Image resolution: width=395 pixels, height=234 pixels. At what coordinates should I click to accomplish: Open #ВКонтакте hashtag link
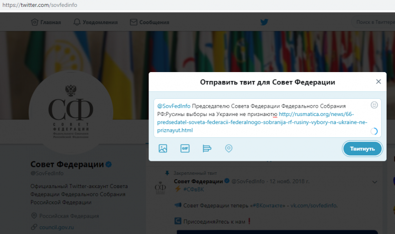268,205
